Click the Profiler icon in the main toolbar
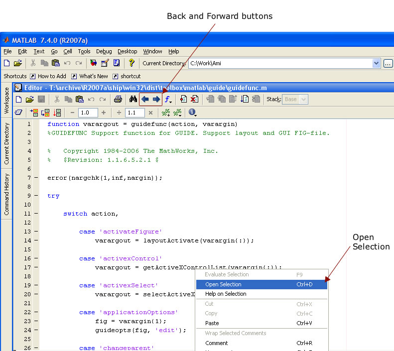 click(x=117, y=63)
